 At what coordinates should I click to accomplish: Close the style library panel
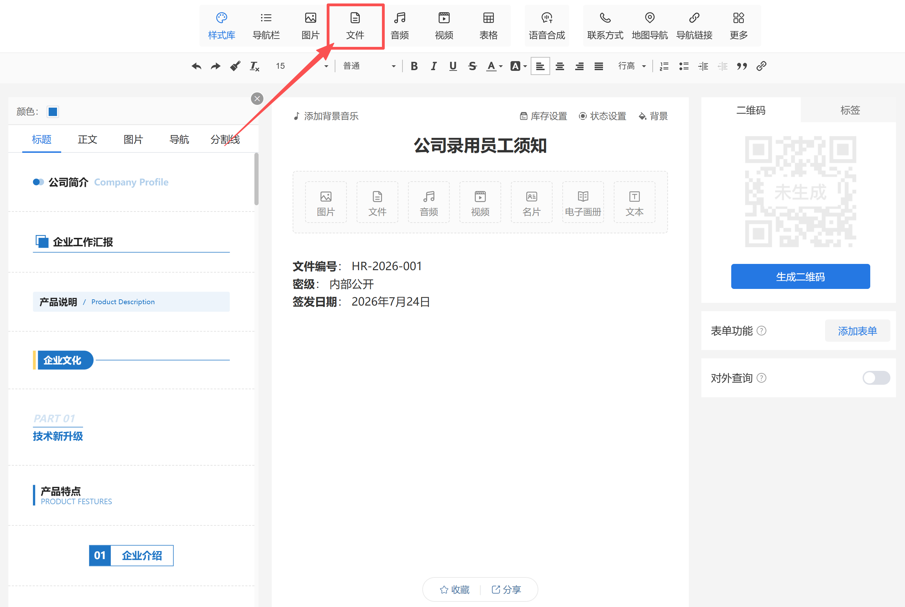pos(257,99)
